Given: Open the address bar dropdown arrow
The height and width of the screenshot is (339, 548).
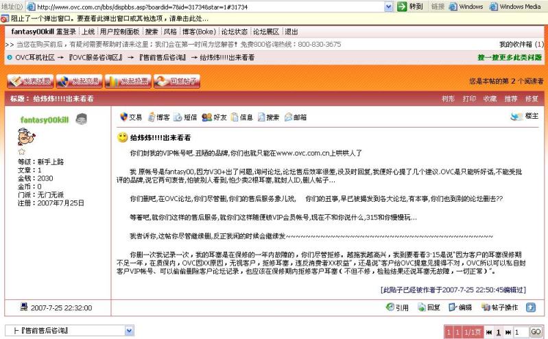Looking at the screenshot, I should pyautogui.click(x=389, y=7).
